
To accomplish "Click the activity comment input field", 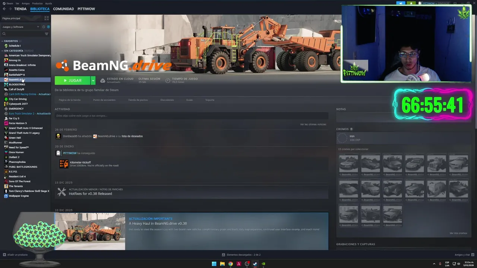I will tap(191, 116).
